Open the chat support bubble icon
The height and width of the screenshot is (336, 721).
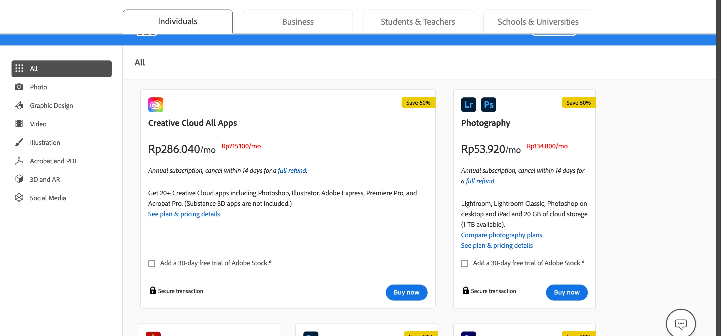tap(680, 324)
